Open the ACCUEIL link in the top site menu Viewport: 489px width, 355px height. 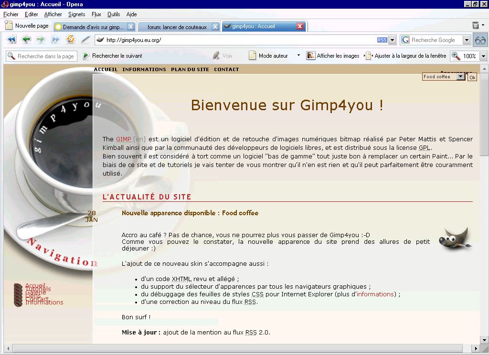106,69
